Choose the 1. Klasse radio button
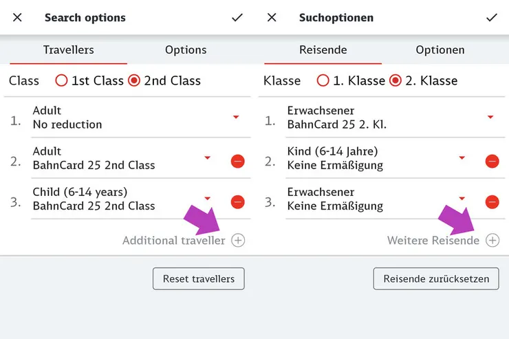509x339 pixels. click(323, 80)
